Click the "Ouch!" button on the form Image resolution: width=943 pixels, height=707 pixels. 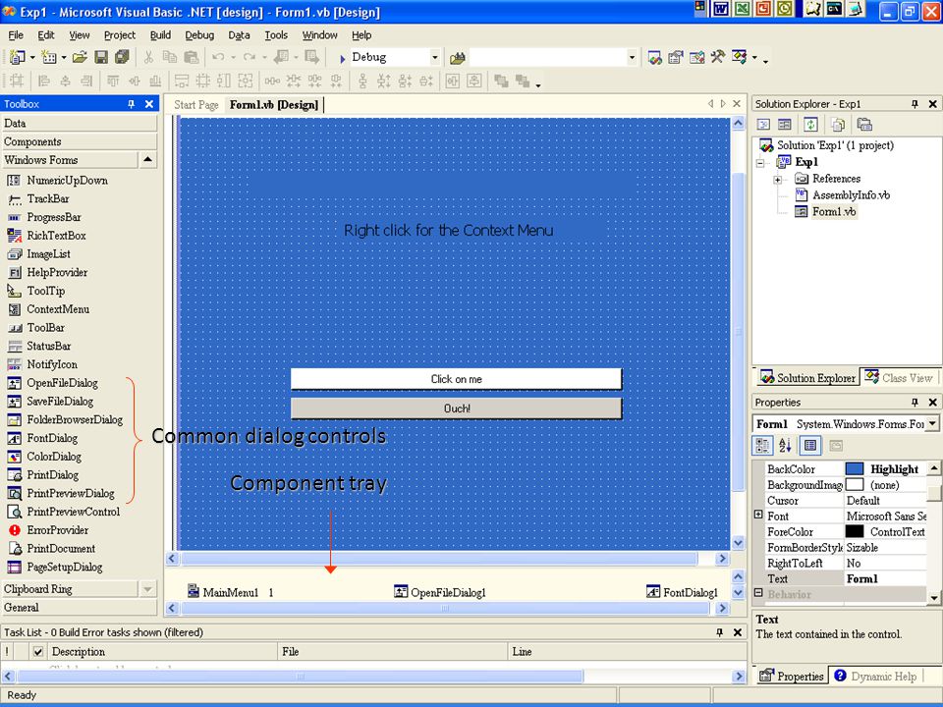click(x=457, y=408)
